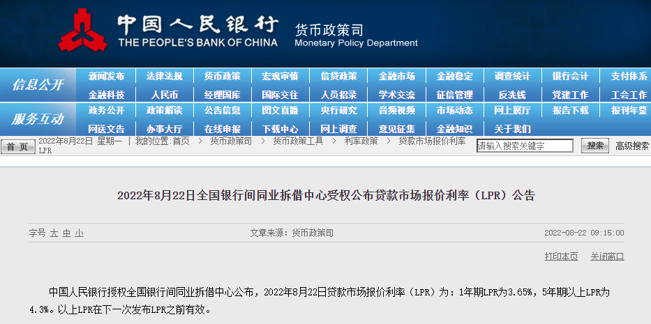This screenshot has width=651, height=324.
Task: Select 调查统计 menu item
Action: coord(512,77)
